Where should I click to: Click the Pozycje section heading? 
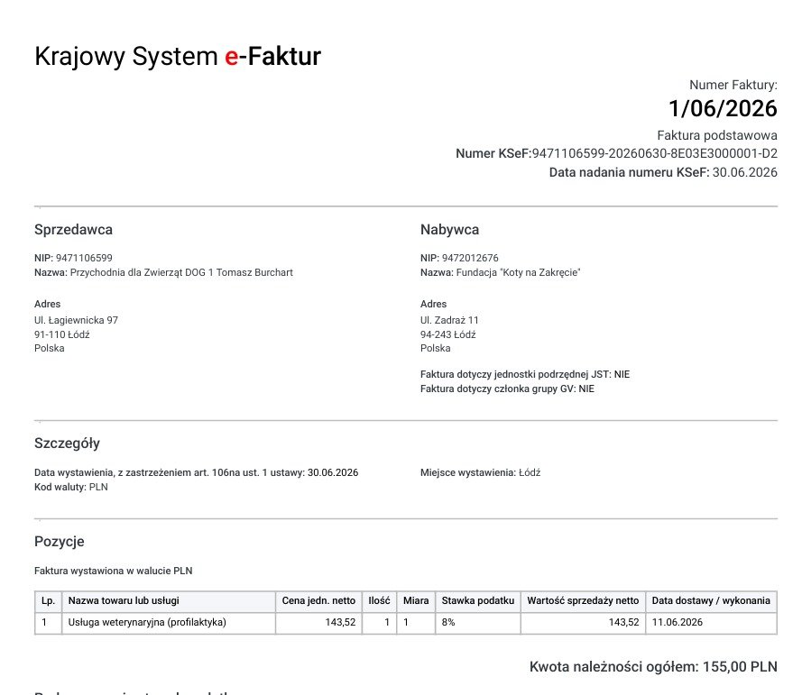(x=60, y=542)
